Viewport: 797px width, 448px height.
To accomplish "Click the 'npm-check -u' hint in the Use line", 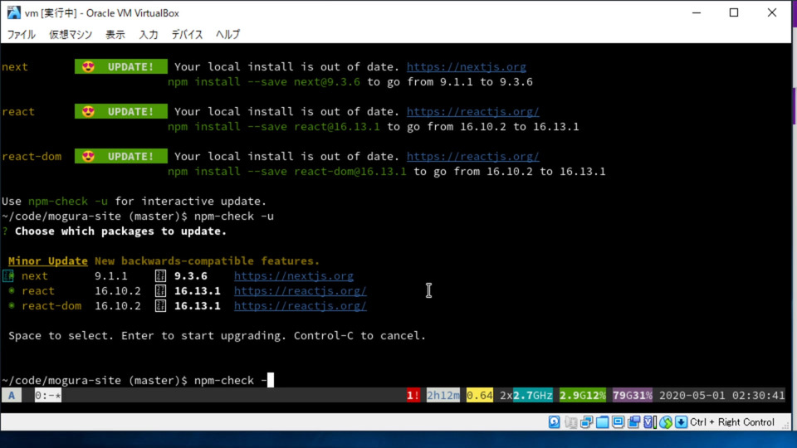I will click(x=68, y=201).
